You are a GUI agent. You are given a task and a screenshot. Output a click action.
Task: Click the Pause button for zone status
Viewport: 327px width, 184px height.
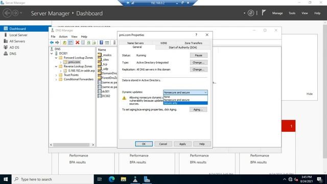(199, 55)
